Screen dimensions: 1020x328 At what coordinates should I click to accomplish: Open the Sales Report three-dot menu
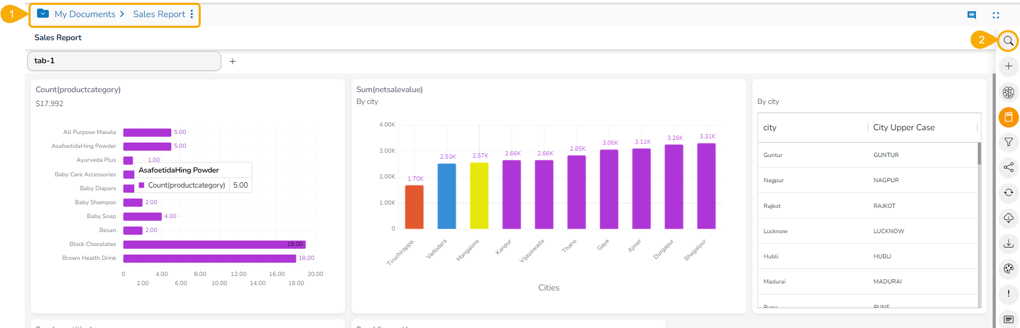(x=192, y=14)
